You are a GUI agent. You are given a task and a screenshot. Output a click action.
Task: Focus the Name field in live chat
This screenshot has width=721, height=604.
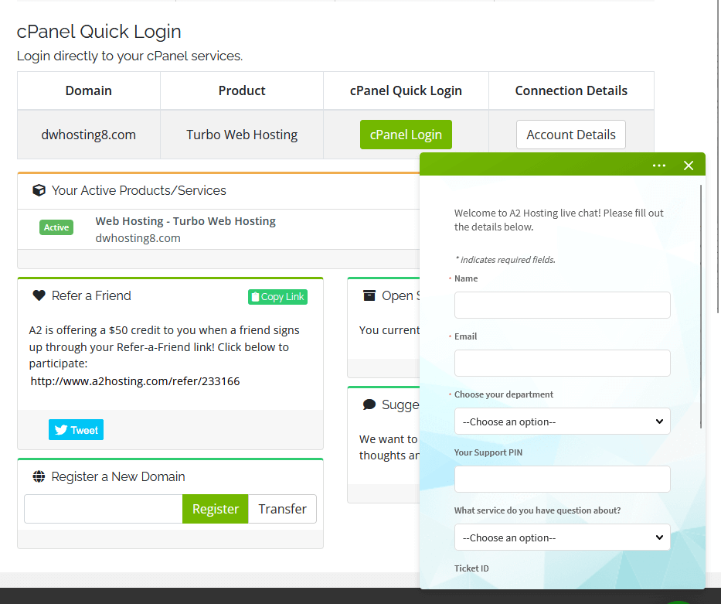(x=563, y=305)
